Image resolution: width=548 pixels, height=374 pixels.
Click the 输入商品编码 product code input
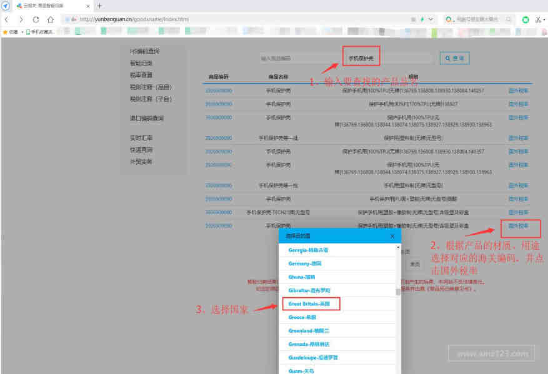tap(300, 58)
